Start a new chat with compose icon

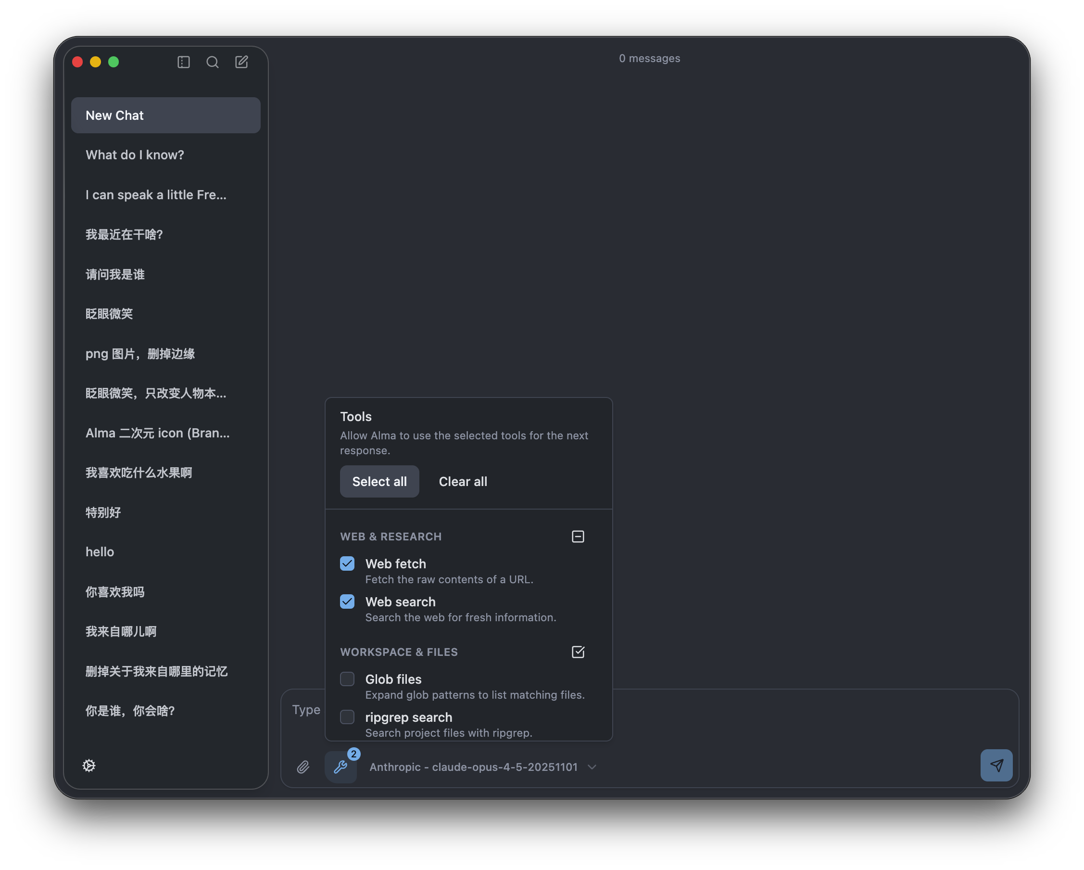tap(241, 62)
